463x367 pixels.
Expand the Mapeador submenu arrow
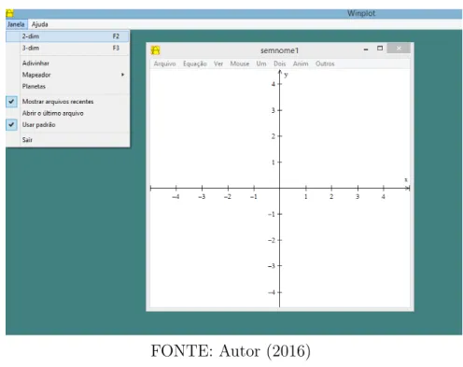(x=122, y=75)
